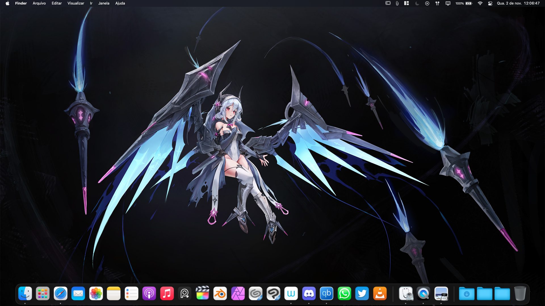Open qBittorrent in the dock
Screen dimensions: 545x306
pyautogui.click(x=327, y=294)
